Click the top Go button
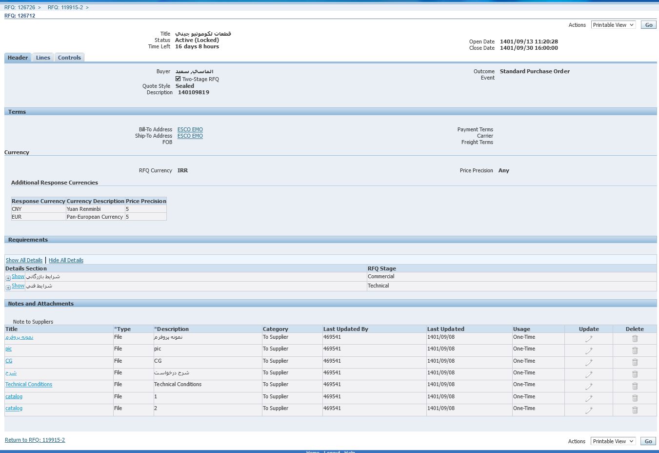The image size is (659, 453). tap(648, 25)
